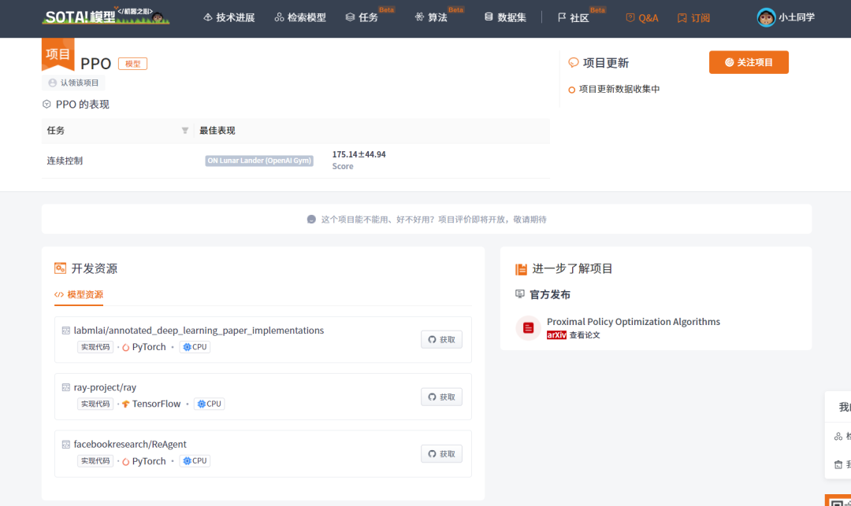This screenshot has height=506, width=851.
Task: Click the 小土同学 user avatar
Action: (x=766, y=17)
